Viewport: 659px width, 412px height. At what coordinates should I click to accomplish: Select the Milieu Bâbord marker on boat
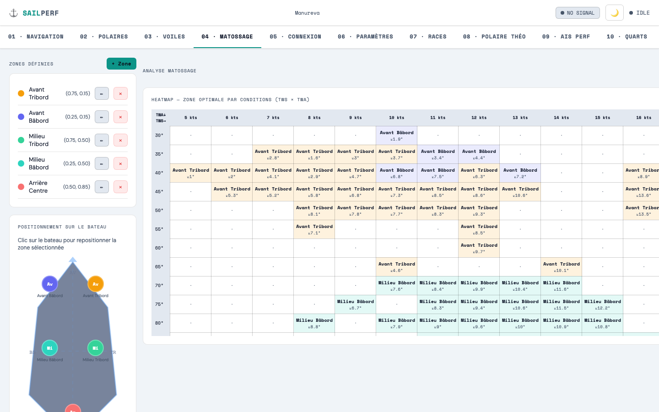(50, 348)
